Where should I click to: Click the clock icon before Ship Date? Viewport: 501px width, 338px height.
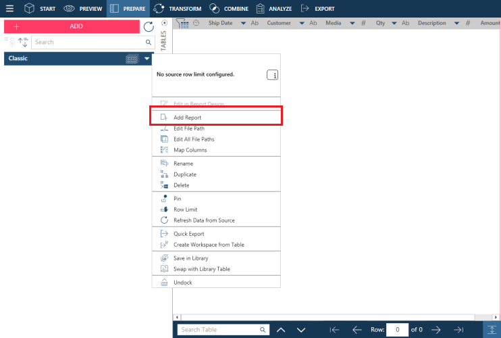pyautogui.click(x=196, y=23)
